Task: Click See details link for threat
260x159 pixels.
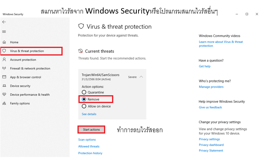Action: pos(89,114)
